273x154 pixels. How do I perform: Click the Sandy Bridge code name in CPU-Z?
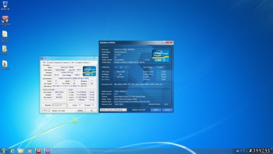60,70
